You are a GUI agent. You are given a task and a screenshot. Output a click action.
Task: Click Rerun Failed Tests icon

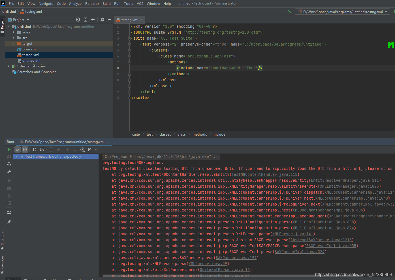coord(9,157)
